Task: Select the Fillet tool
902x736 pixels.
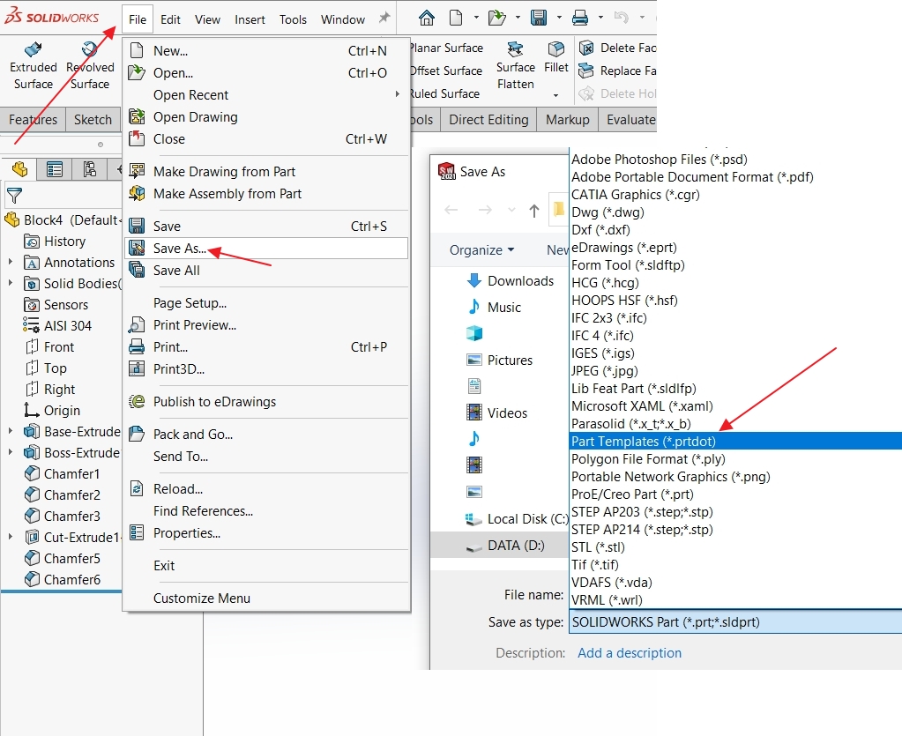Action: click(556, 57)
